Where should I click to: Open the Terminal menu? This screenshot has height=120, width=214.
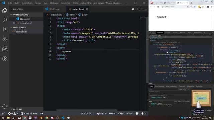66,3
